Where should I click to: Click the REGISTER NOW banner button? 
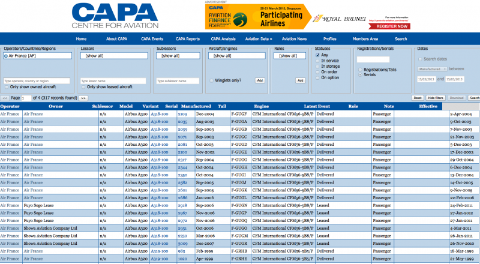click(389, 26)
